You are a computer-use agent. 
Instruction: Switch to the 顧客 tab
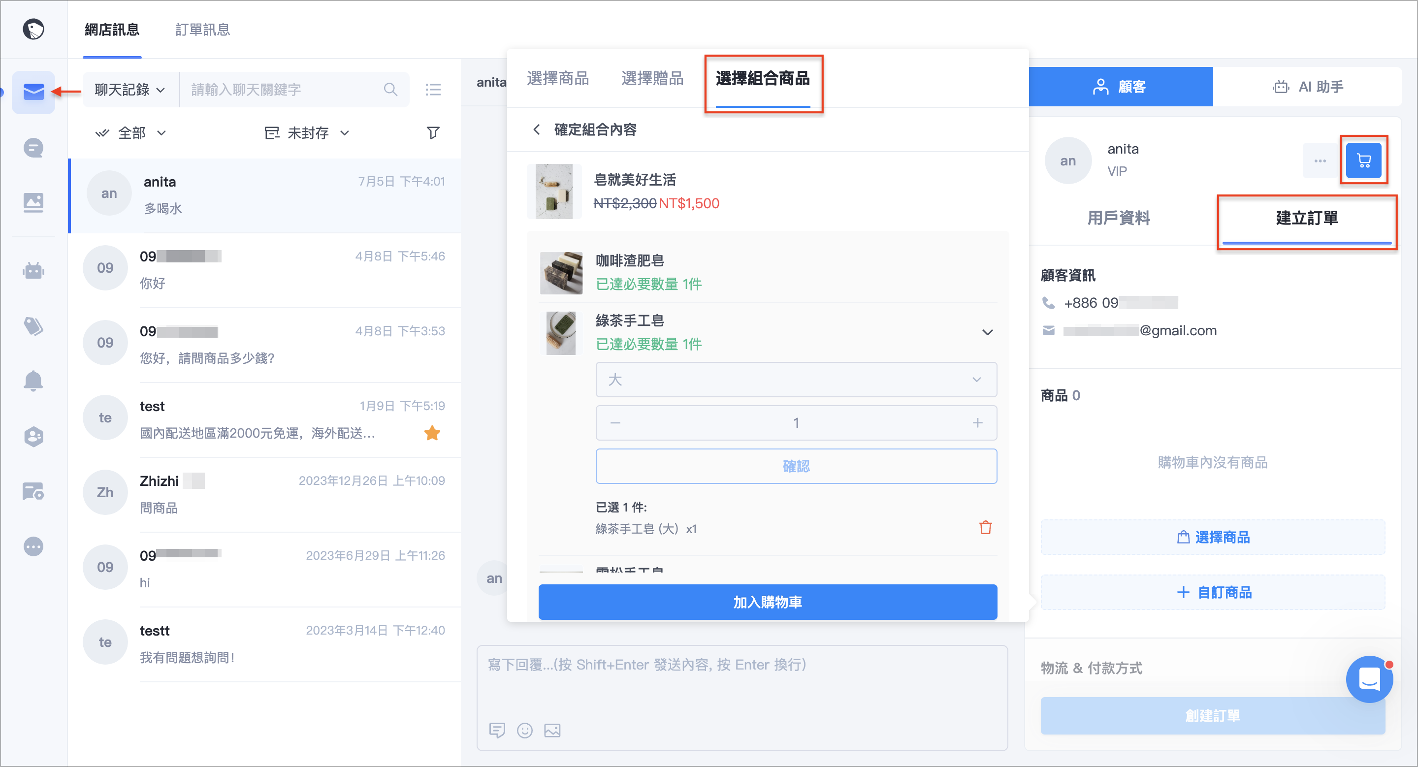(x=1120, y=86)
